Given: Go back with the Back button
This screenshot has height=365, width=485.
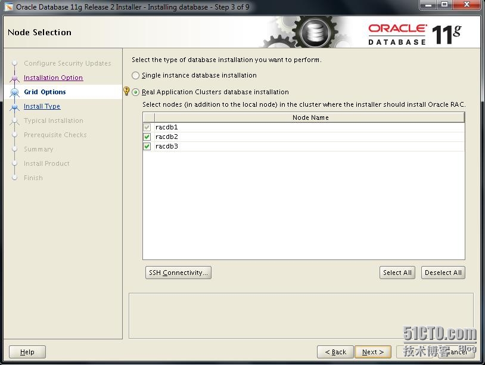Looking at the screenshot, I should pos(335,352).
